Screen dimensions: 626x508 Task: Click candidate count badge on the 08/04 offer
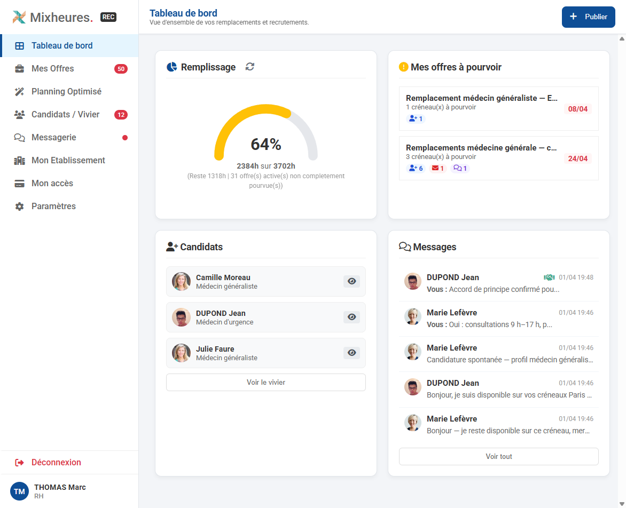(415, 118)
